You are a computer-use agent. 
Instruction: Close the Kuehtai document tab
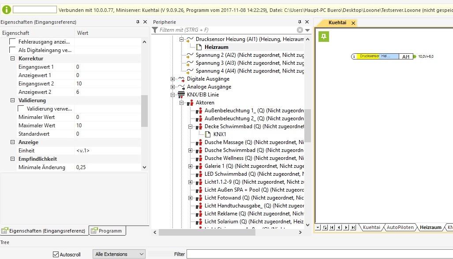(x=353, y=23)
